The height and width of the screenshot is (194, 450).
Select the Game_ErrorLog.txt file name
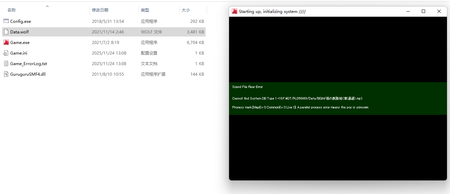pos(29,63)
